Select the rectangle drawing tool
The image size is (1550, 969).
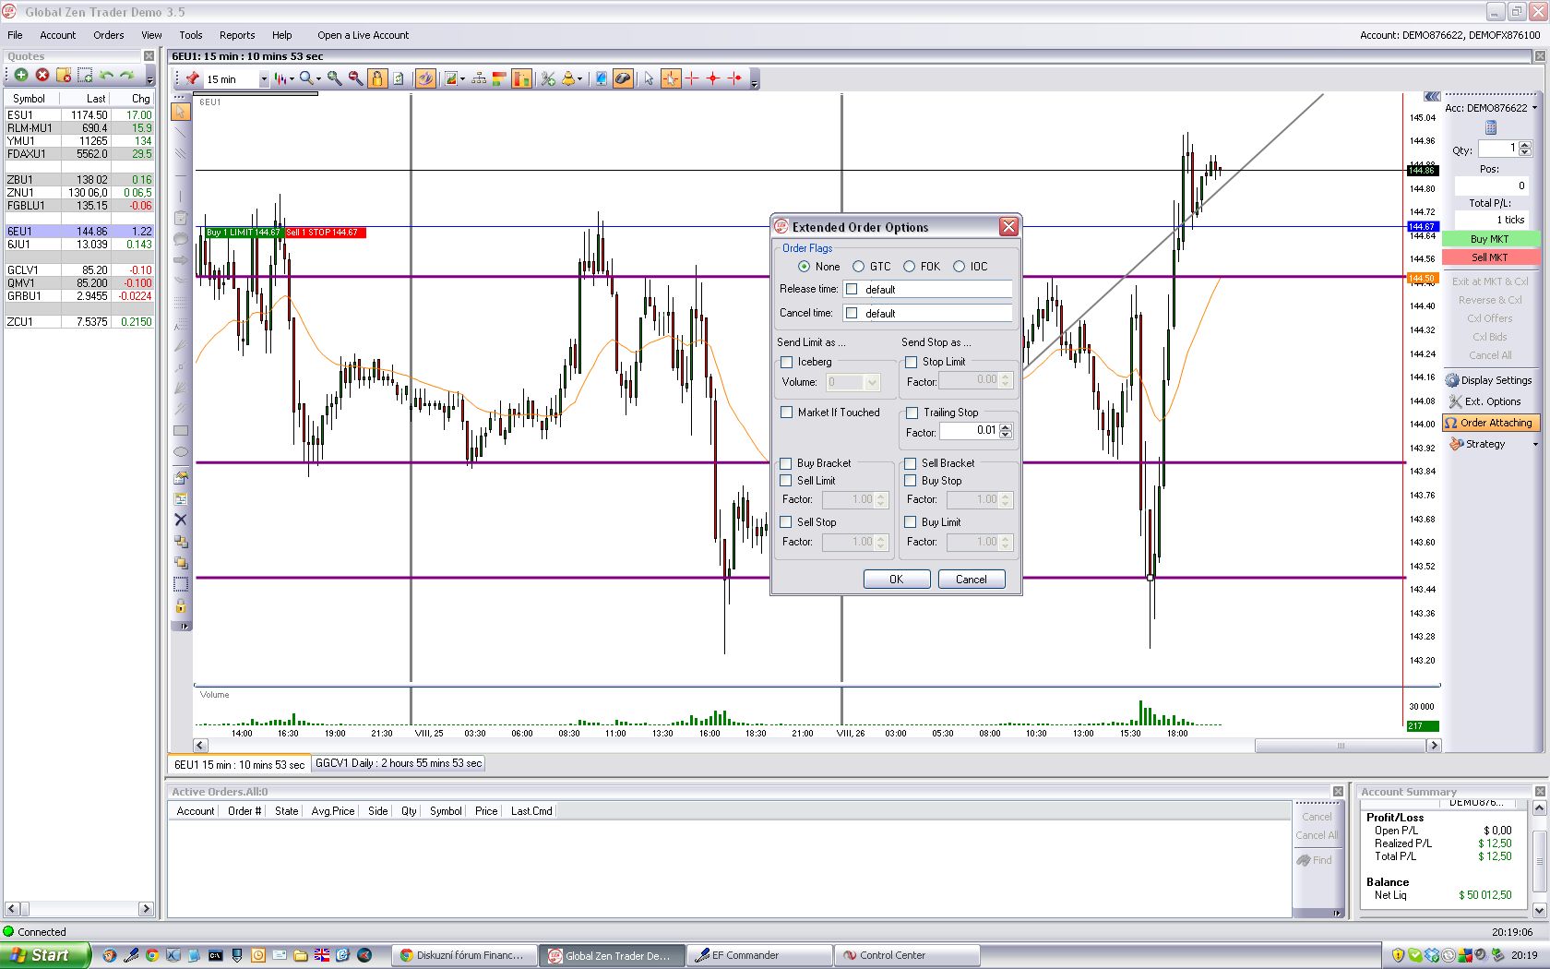181,431
